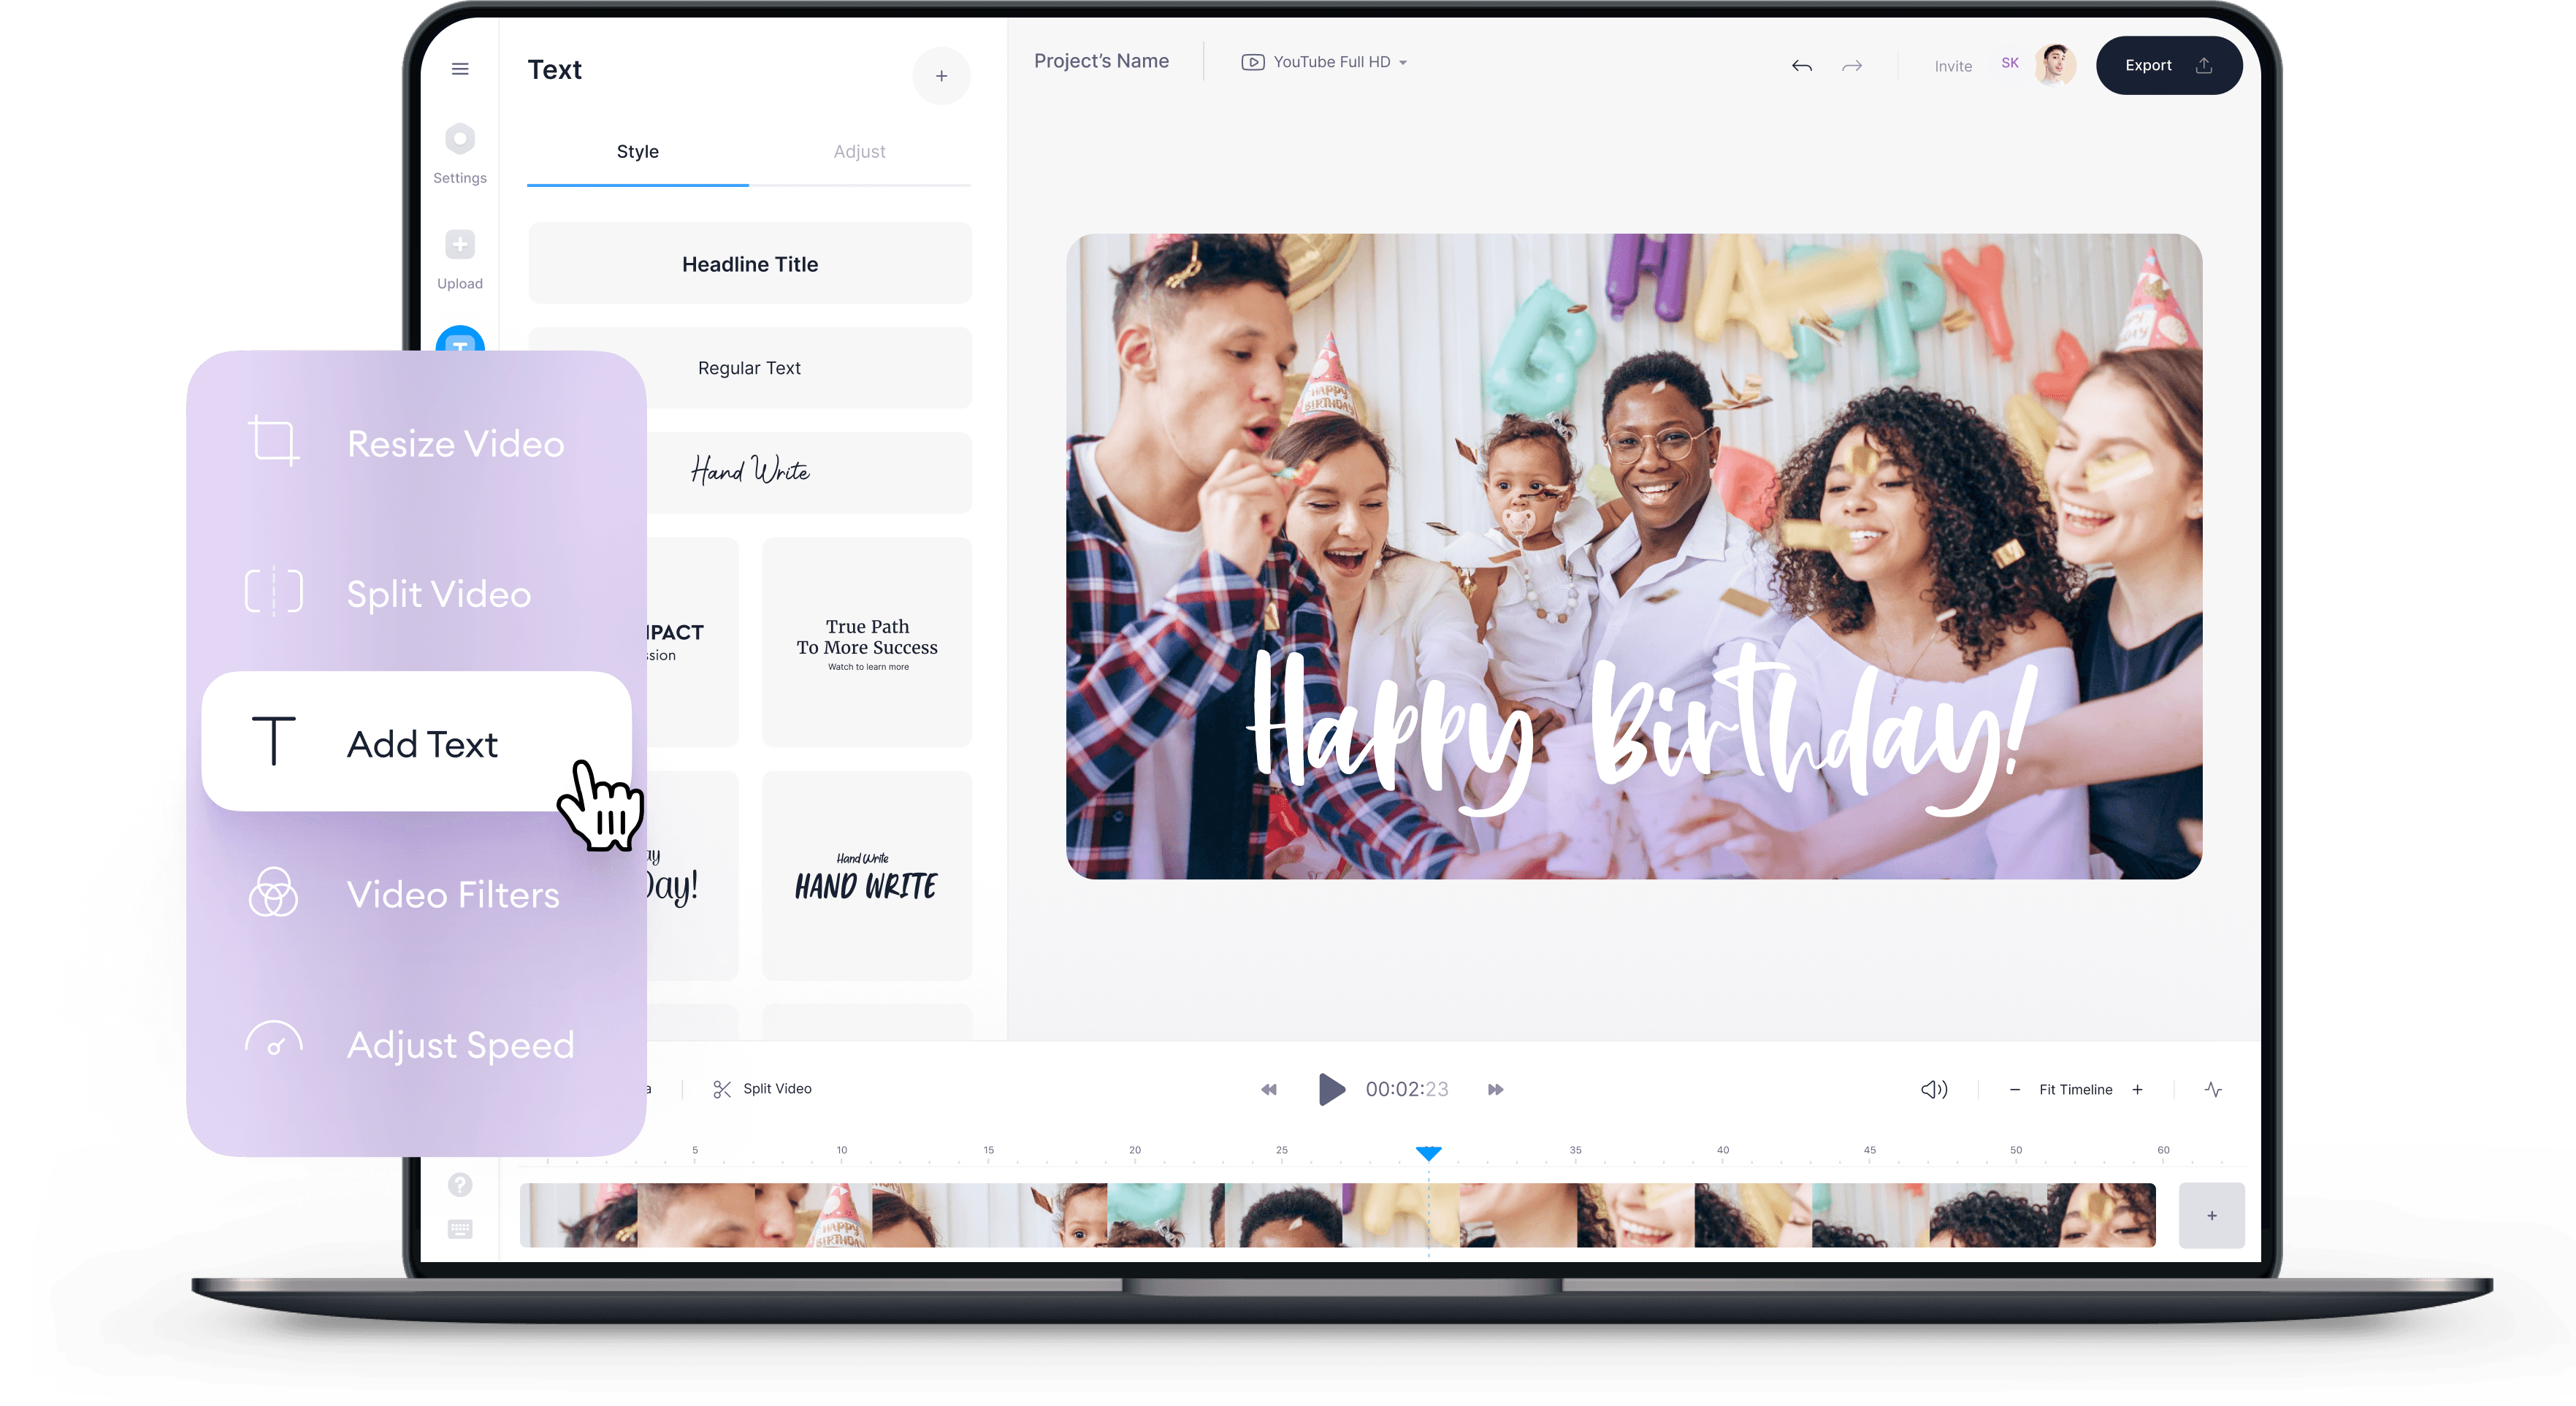2576x1406 pixels.
Task: Open the Video Filters panel
Action: [x=416, y=897]
